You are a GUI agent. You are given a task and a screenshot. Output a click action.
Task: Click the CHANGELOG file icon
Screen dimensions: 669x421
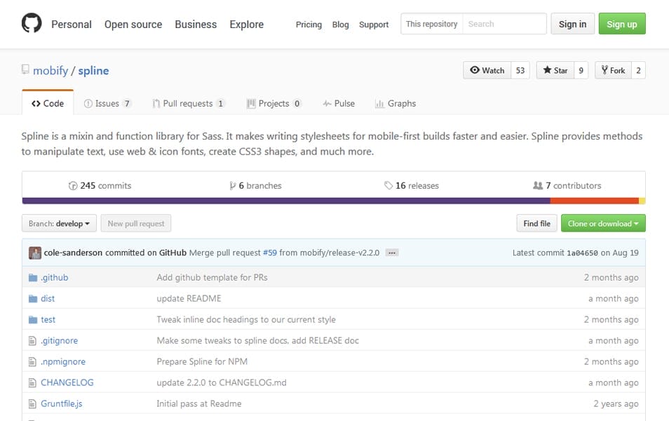coord(32,382)
